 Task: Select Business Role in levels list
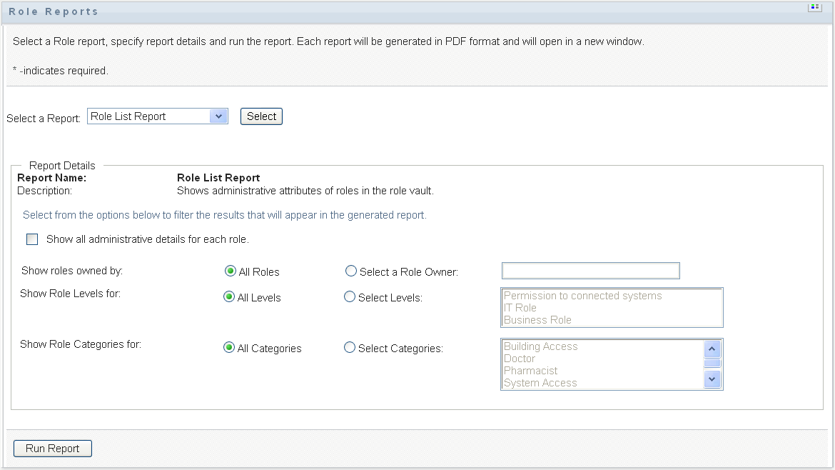pyautogui.click(x=537, y=320)
